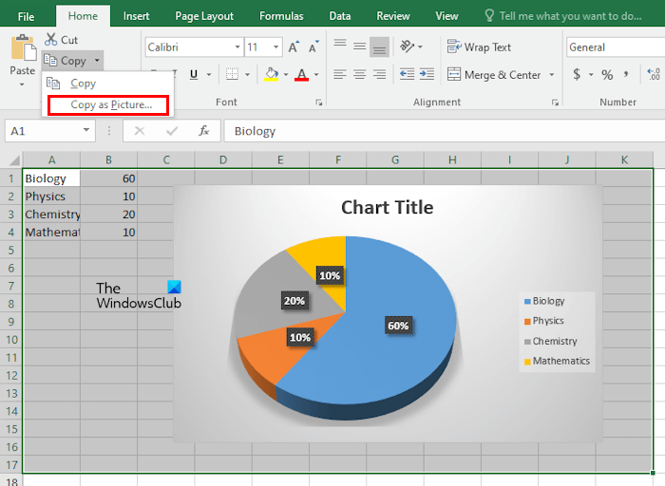Choose Copy as Picture menu entry
The image size is (665, 486).
click(x=111, y=104)
